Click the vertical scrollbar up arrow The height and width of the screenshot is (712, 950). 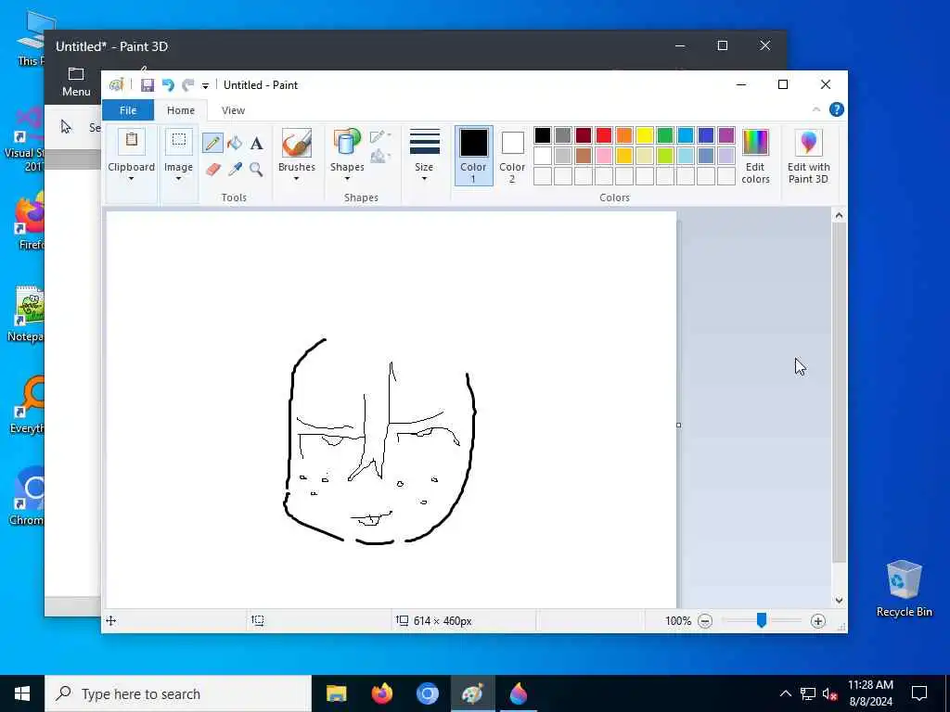click(839, 215)
